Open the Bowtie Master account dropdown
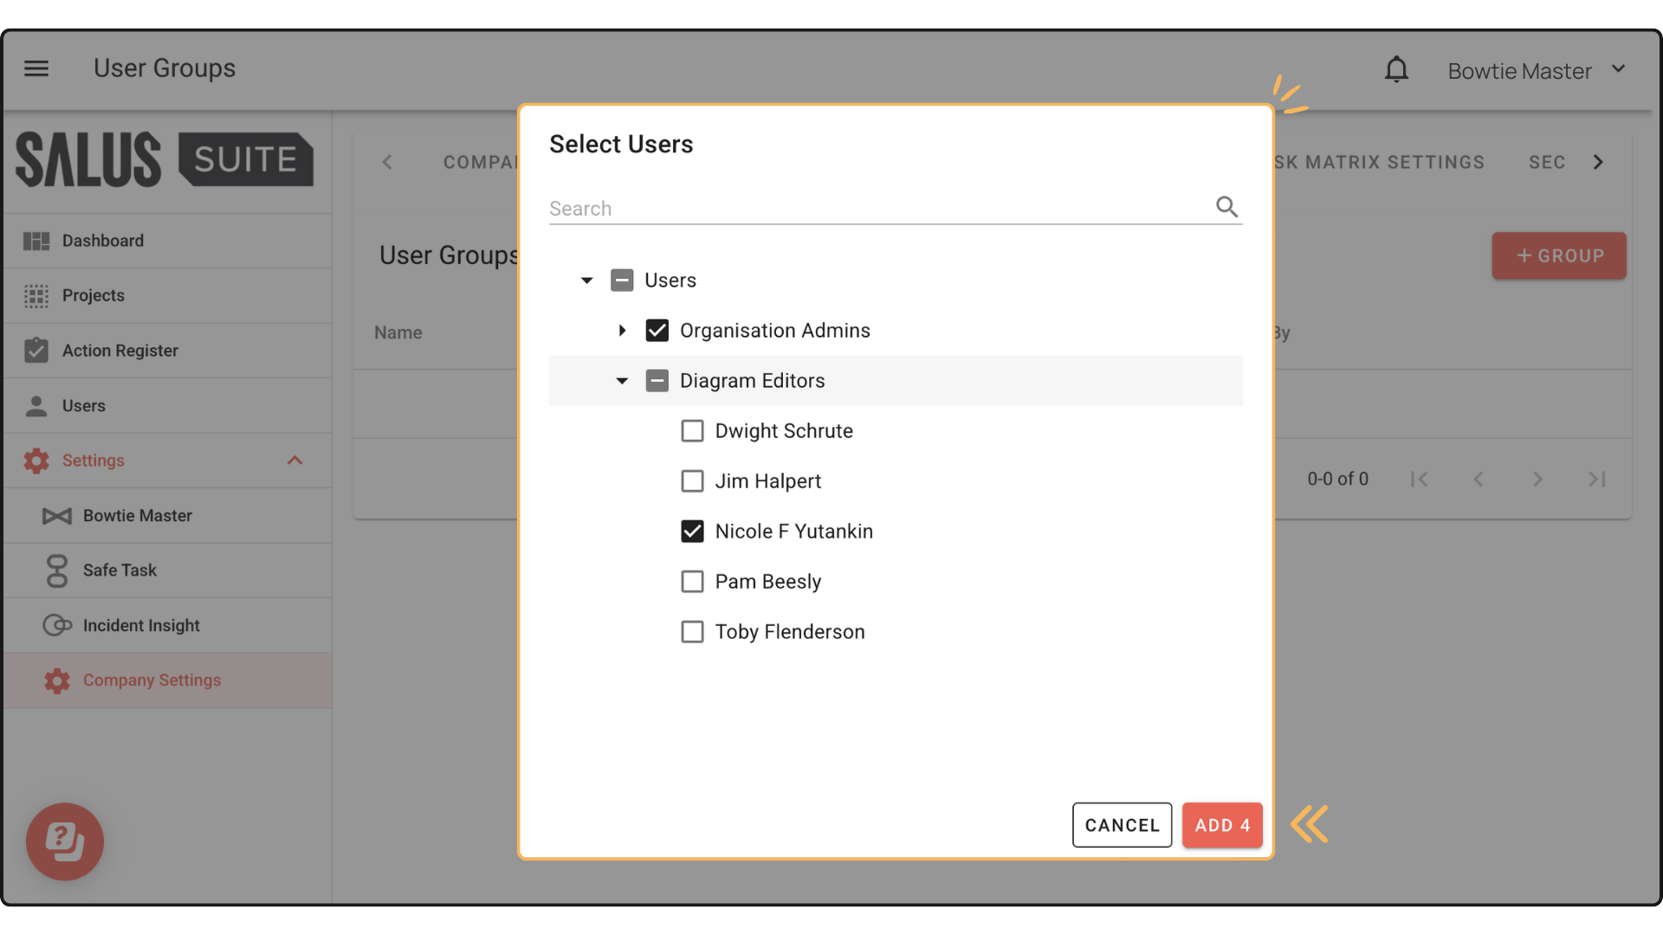This screenshot has height=935, width=1663. [1618, 69]
